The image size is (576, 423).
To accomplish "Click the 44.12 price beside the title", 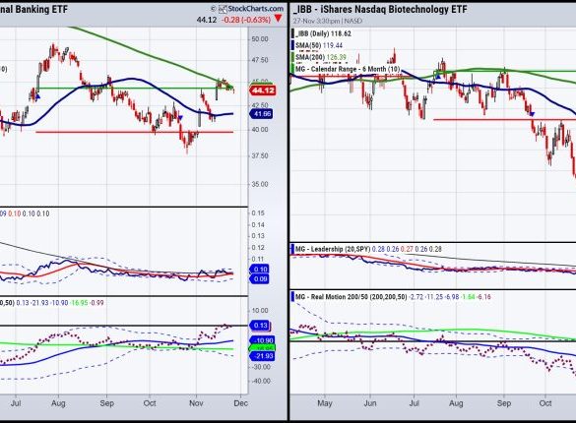I will pos(207,20).
